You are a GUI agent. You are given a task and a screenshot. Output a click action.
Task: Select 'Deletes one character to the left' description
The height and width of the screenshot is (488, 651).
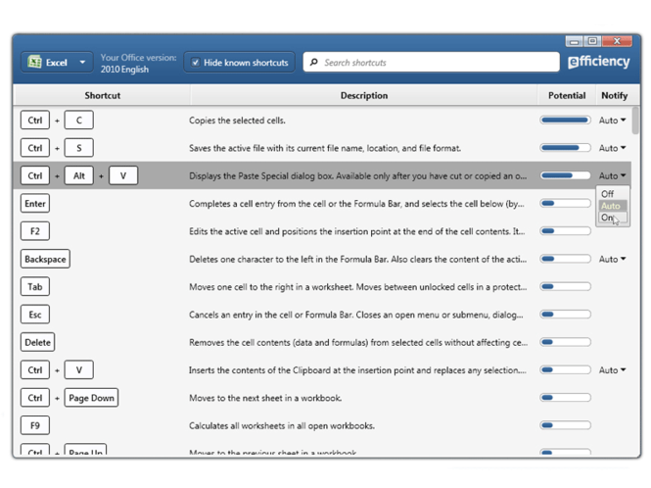point(357,260)
